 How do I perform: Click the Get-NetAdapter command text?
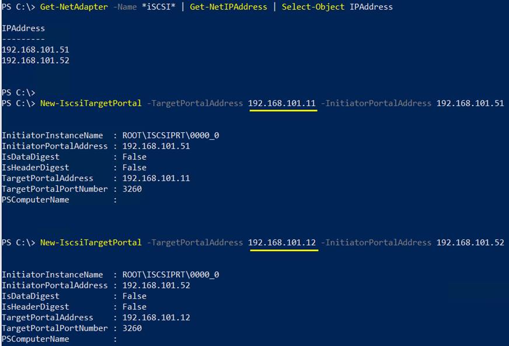pyautogui.click(x=74, y=7)
